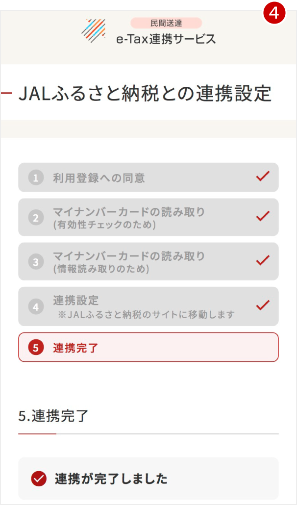Click the 連携が完了しました message
The image size is (297, 505).
tap(111, 479)
